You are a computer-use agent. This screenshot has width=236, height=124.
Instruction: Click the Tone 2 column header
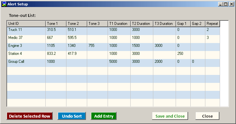point(77,24)
